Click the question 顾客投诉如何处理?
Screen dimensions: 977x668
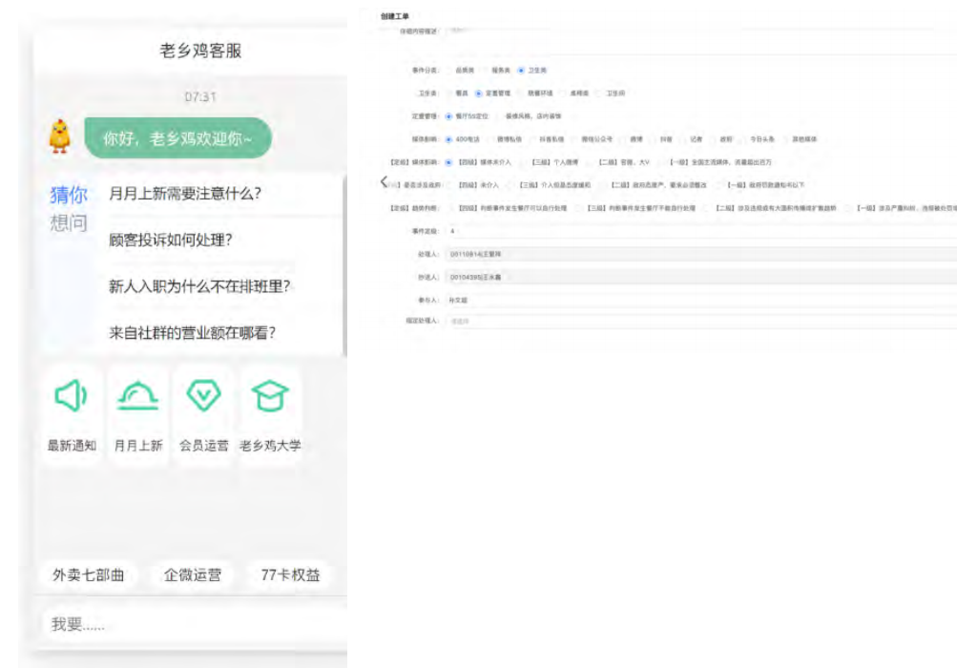click(171, 240)
